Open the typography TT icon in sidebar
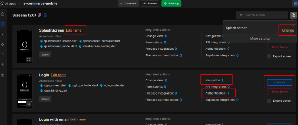This screenshot has height=125, width=298. pyautogui.click(x=3, y=55)
